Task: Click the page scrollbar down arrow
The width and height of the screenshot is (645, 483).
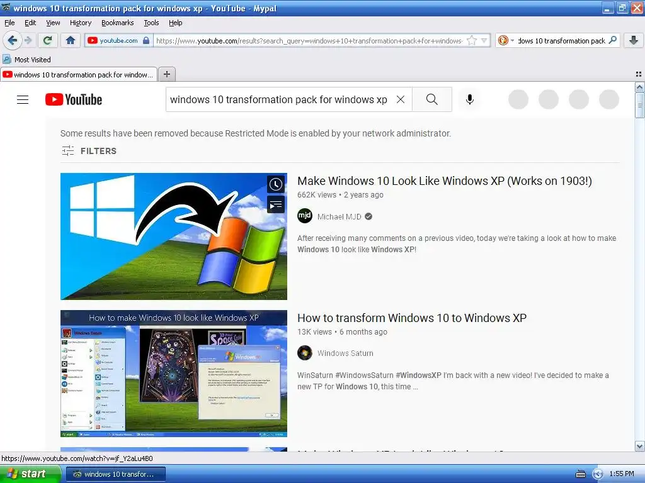Action: coord(639,446)
